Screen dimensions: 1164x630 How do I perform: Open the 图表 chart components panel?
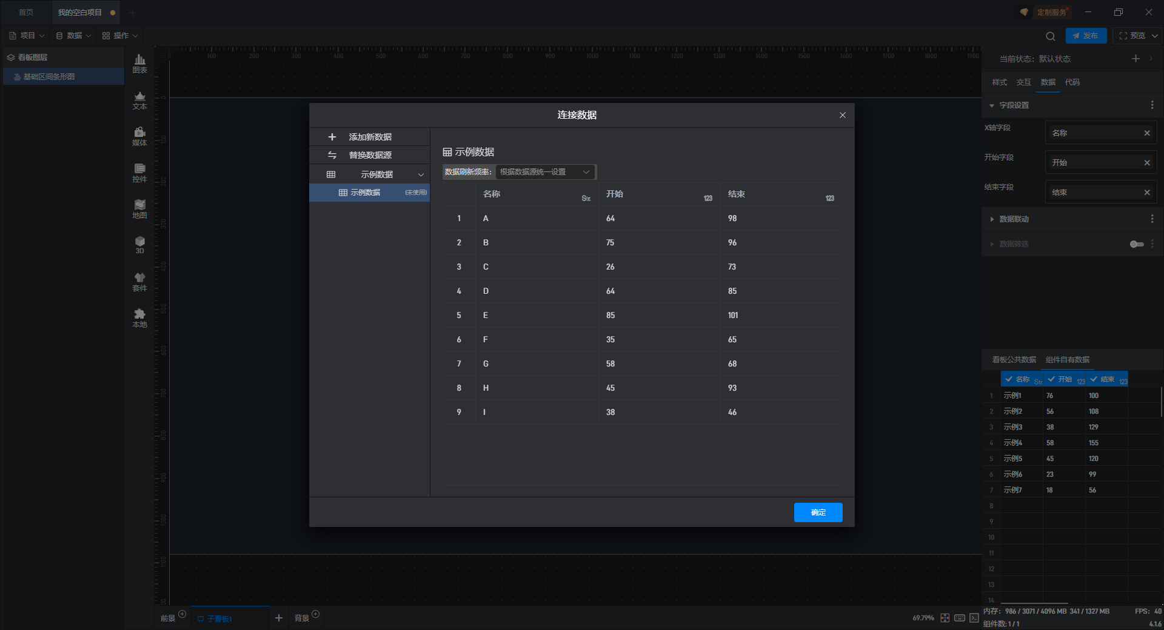click(x=139, y=64)
